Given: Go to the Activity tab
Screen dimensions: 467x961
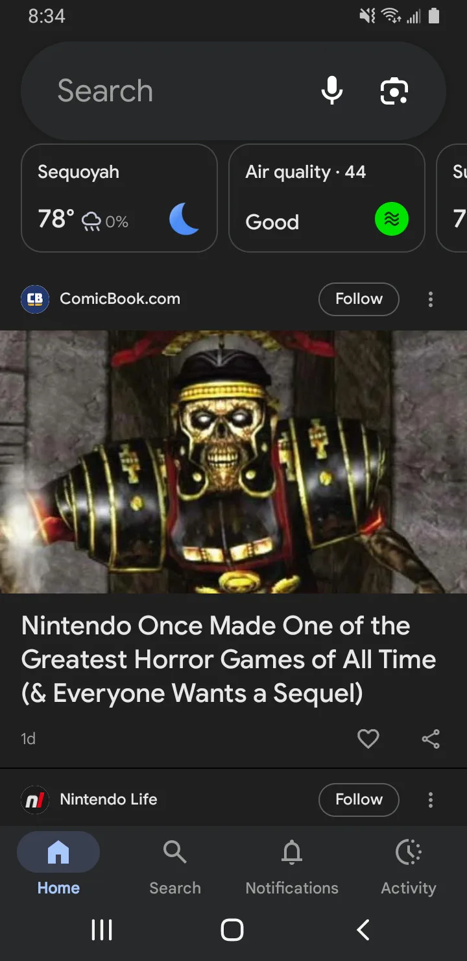Looking at the screenshot, I should [409, 867].
